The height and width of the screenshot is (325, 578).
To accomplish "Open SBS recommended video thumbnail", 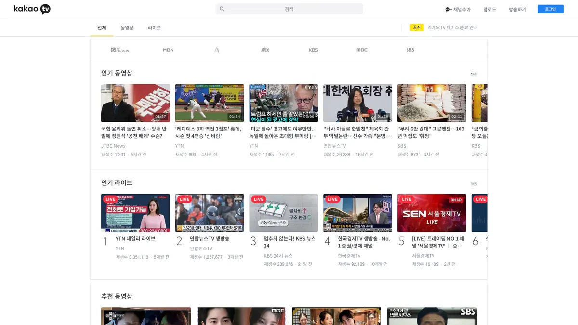I will [x=432, y=316].
